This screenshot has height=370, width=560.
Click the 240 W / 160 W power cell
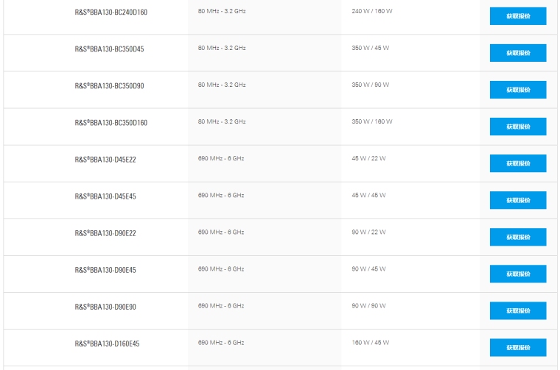[x=372, y=11]
